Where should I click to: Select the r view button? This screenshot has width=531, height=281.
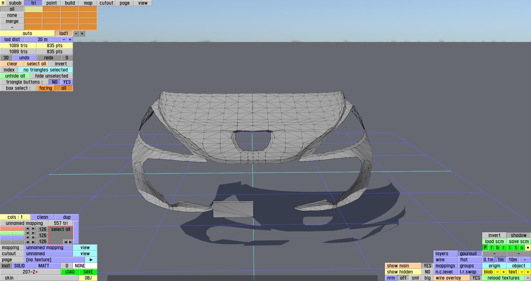(x=503, y=248)
